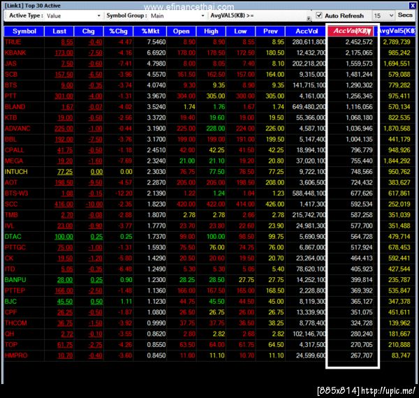Click INTUCH's last price 77.25
The image size is (419, 398).
[65, 172]
